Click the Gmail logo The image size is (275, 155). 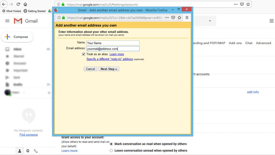click(26, 21)
